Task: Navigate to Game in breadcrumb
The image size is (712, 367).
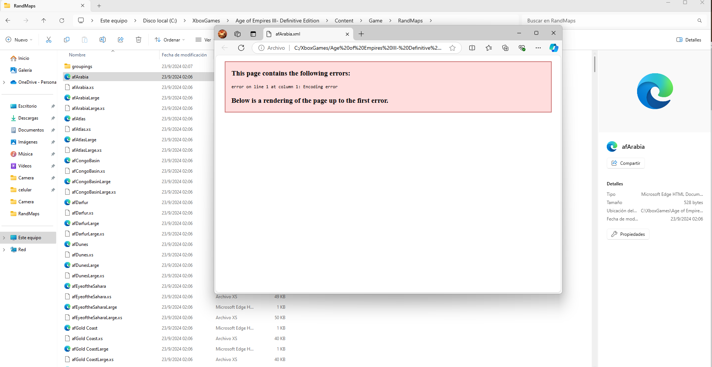Action: [x=375, y=21]
